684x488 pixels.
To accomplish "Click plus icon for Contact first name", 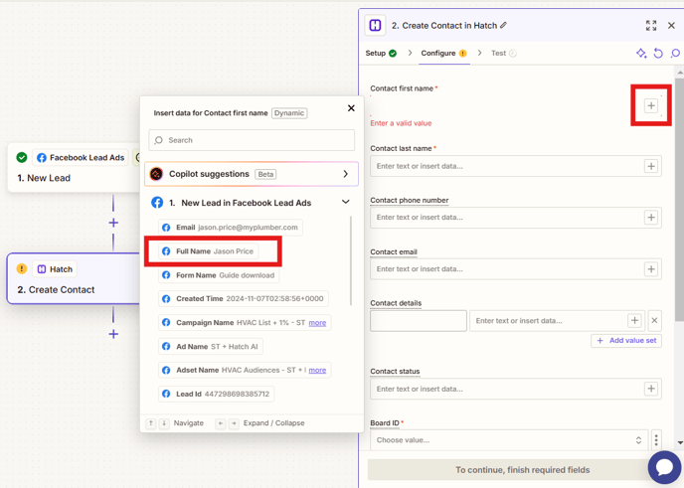I will pos(651,106).
